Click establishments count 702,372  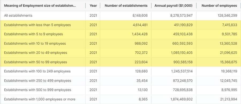click(x=141, y=53)
